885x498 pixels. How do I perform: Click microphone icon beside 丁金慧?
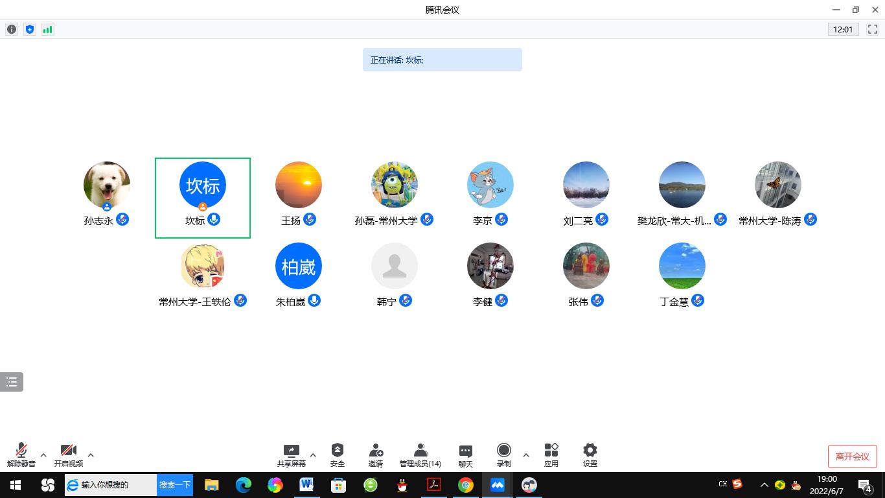click(x=698, y=300)
